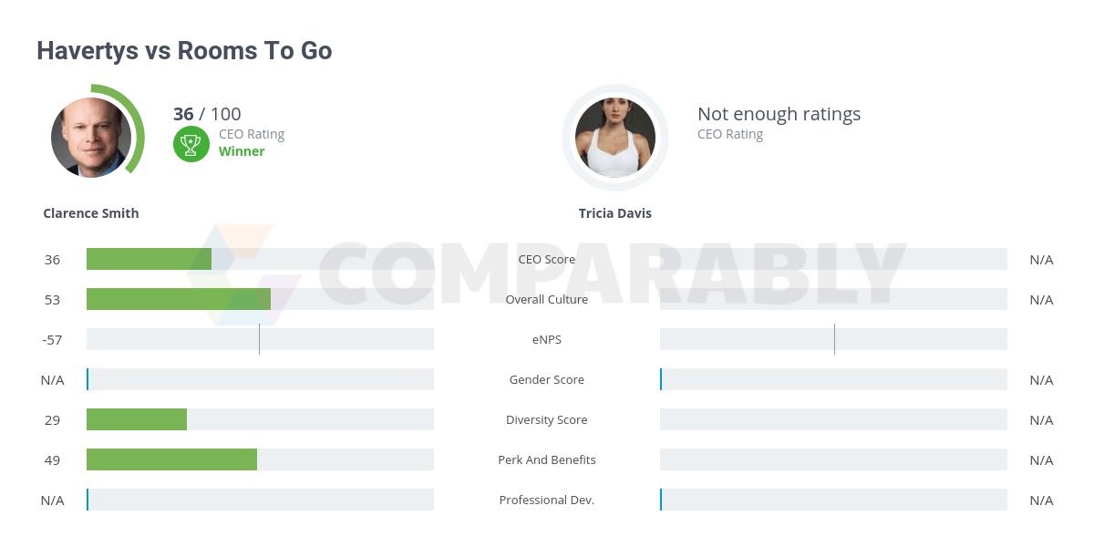Open the CEO Score row label
The image size is (1094, 547).
point(547,259)
